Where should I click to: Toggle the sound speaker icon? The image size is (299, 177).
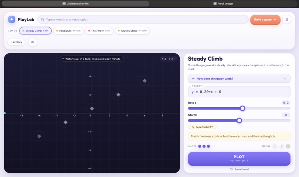(x=33, y=42)
